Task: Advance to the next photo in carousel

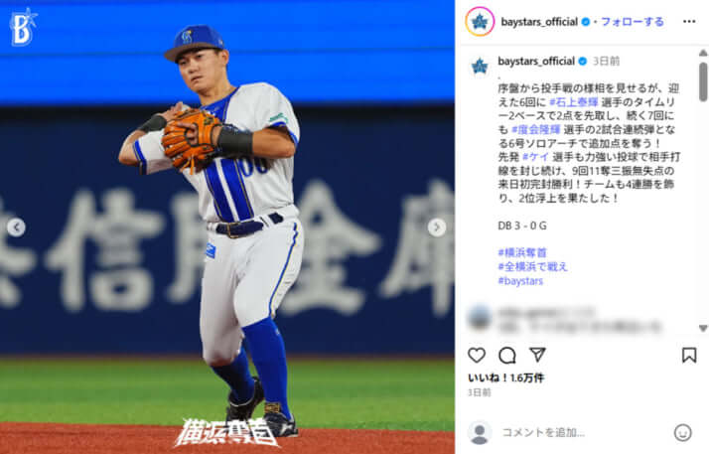Action: point(437,227)
